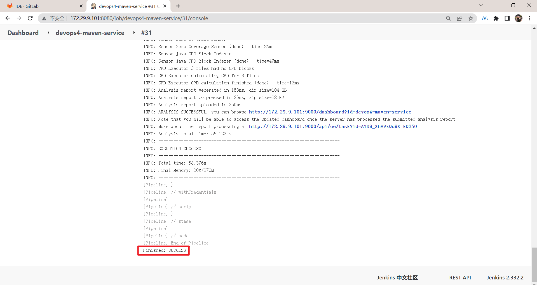This screenshot has width=537, height=285.
Task: Select the "Final Memory: 20M/270M" line
Action: [179, 170]
